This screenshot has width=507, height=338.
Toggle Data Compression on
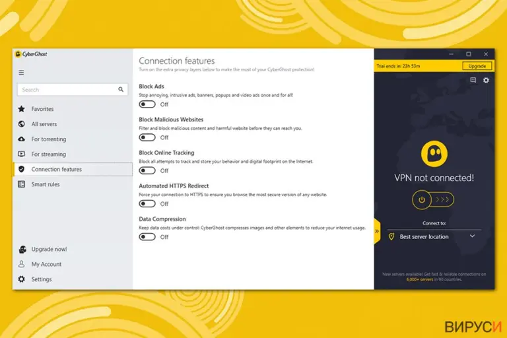click(x=147, y=237)
